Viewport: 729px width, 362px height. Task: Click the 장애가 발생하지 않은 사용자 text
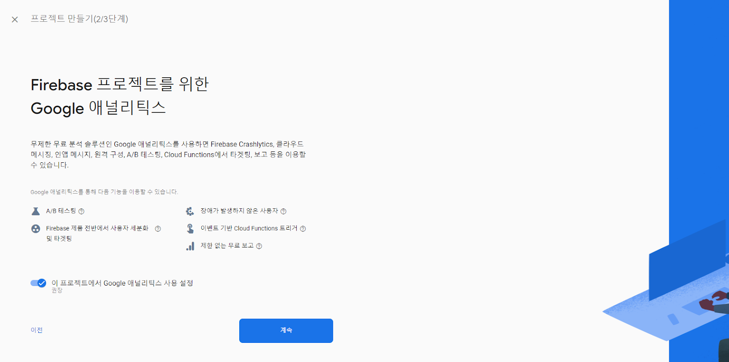[x=239, y=211]
